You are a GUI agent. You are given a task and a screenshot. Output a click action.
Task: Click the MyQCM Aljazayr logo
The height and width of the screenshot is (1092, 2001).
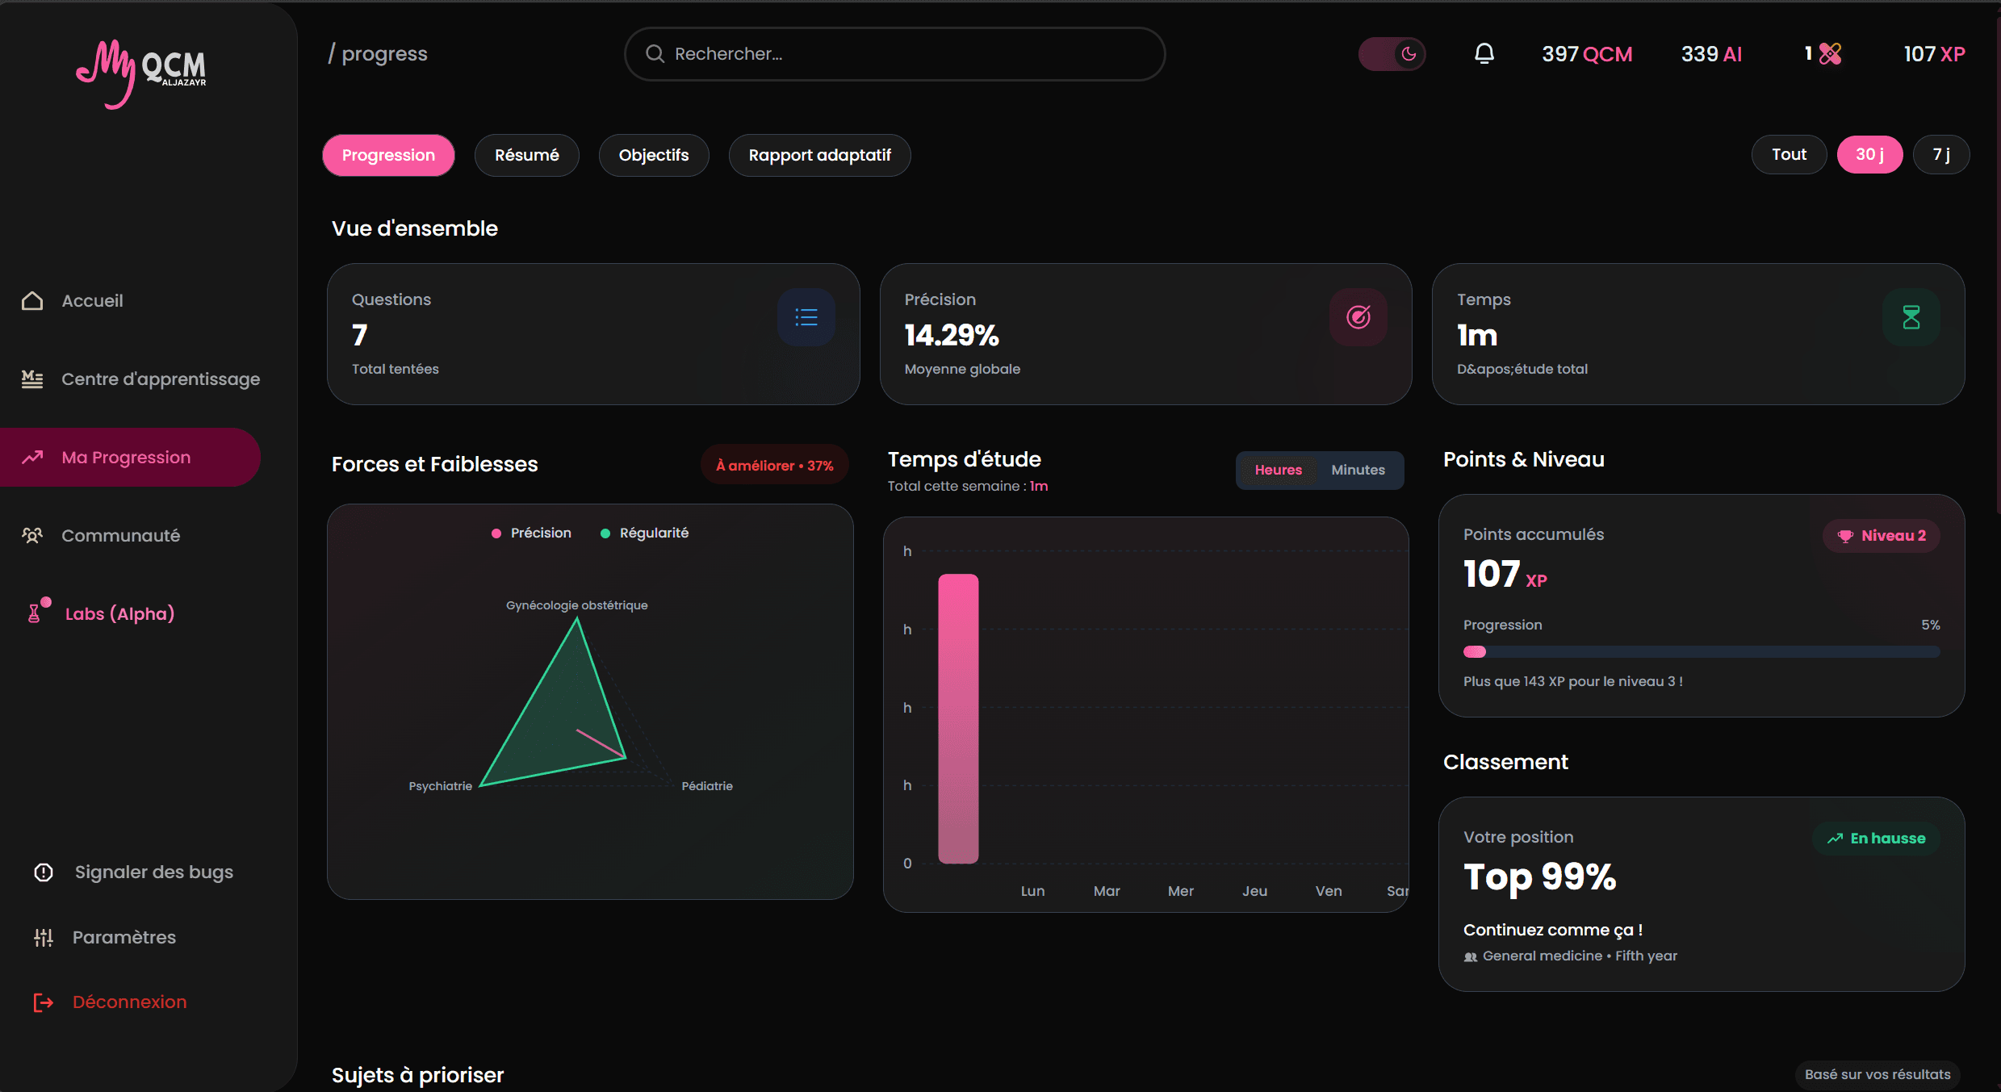pos(142,73)
